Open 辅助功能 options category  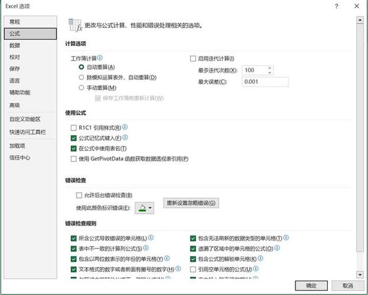(30, 93)
